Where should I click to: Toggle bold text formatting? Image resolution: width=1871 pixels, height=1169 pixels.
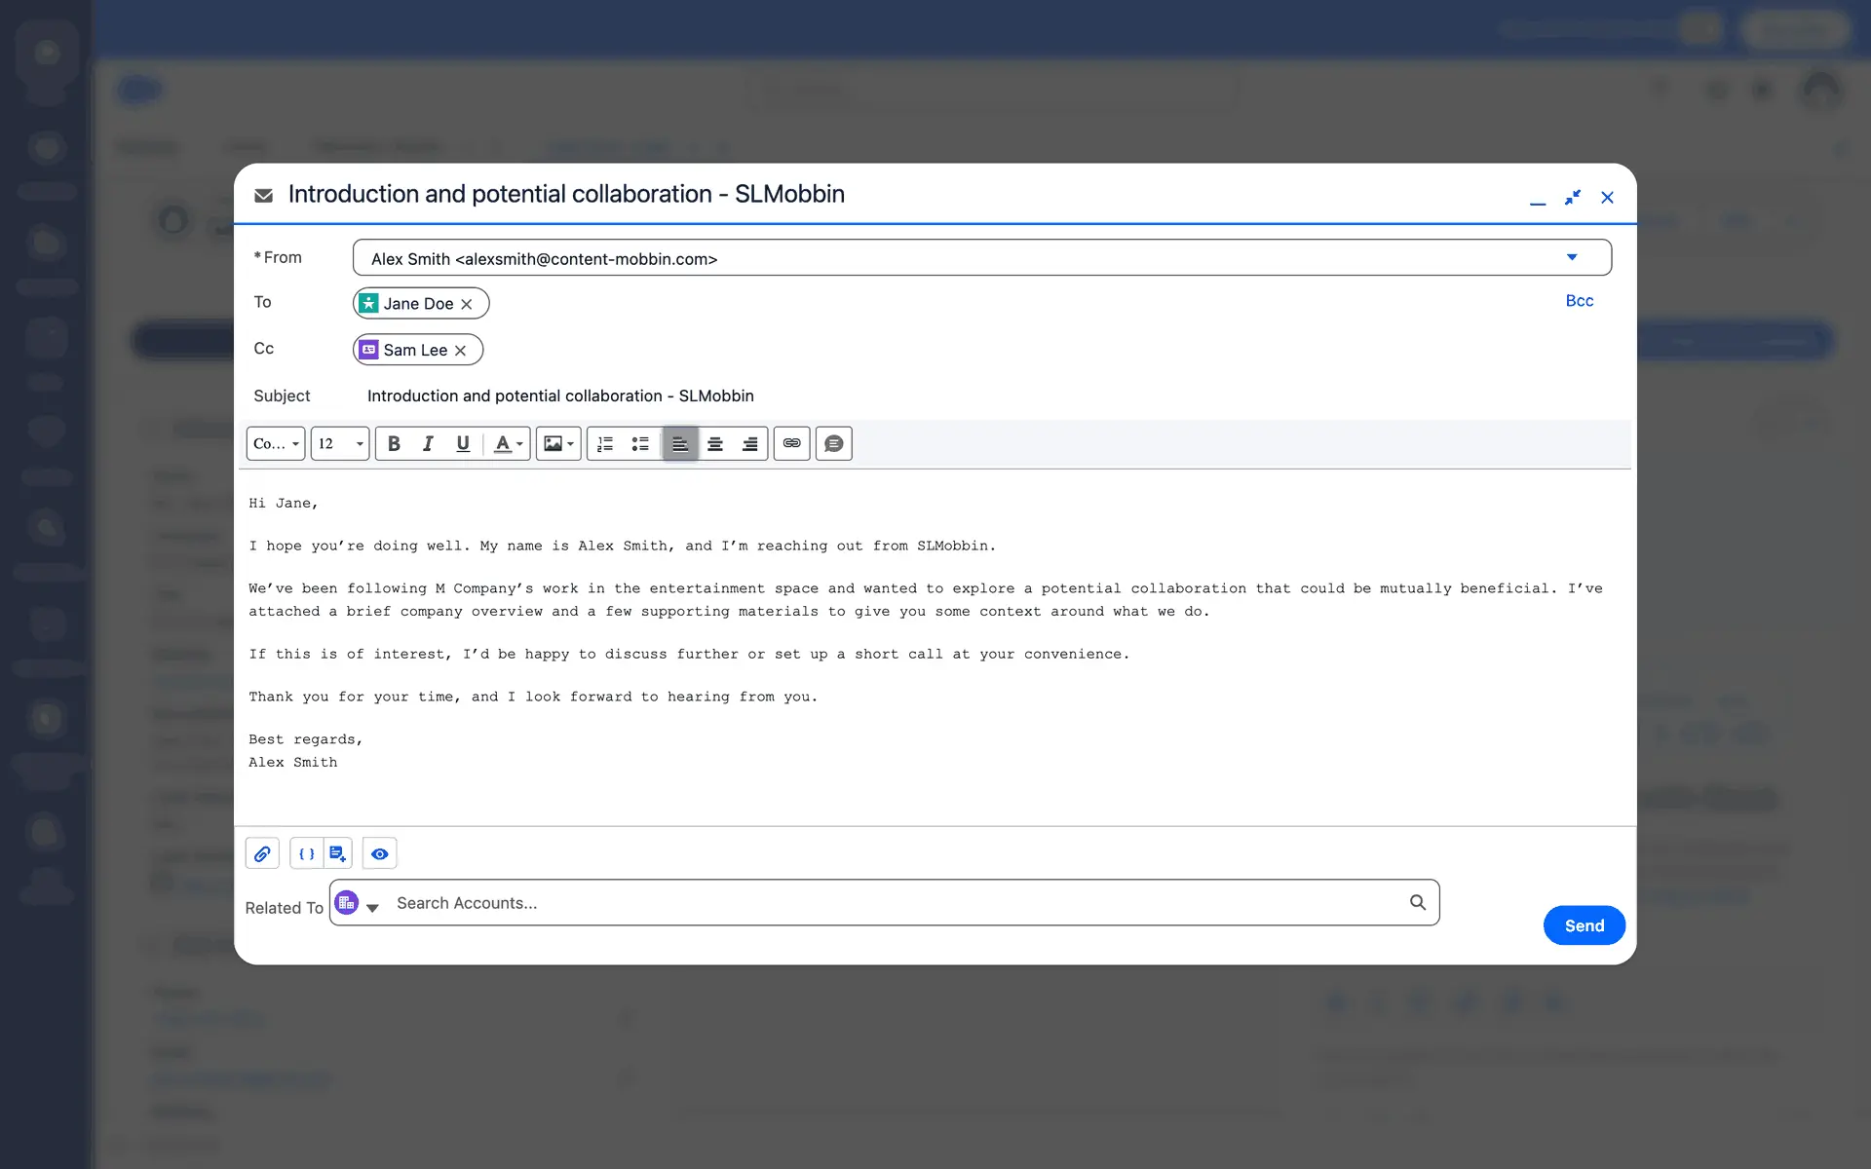[394, 444]
